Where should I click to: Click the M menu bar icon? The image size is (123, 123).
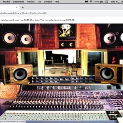pos(86,2)
